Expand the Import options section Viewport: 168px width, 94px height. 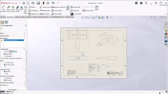(x=24, y=36)
